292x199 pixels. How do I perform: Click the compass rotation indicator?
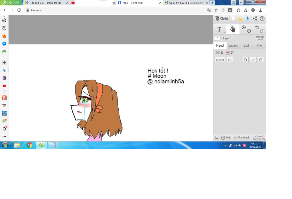click(x=228, y=53)
